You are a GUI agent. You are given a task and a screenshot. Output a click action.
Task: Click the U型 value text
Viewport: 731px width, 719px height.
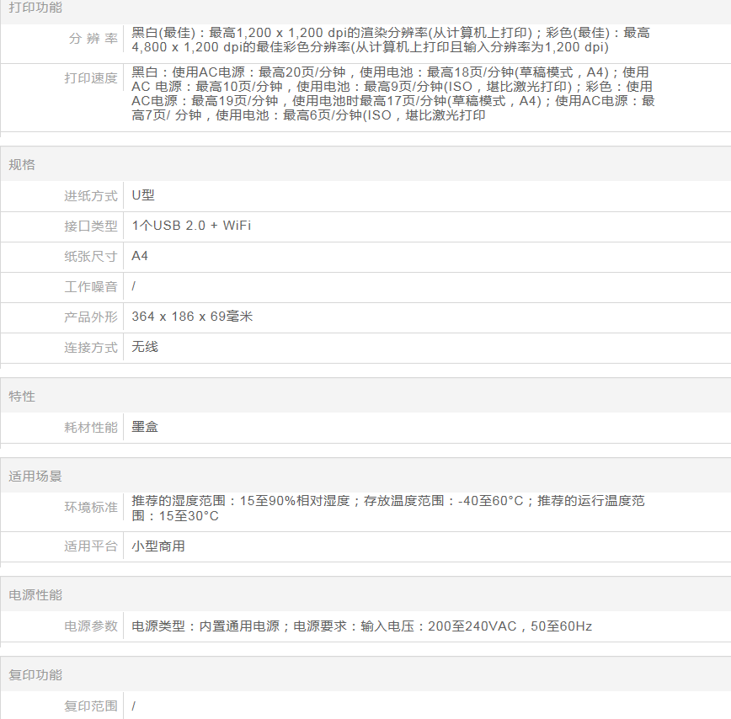[x=143, y=195]
